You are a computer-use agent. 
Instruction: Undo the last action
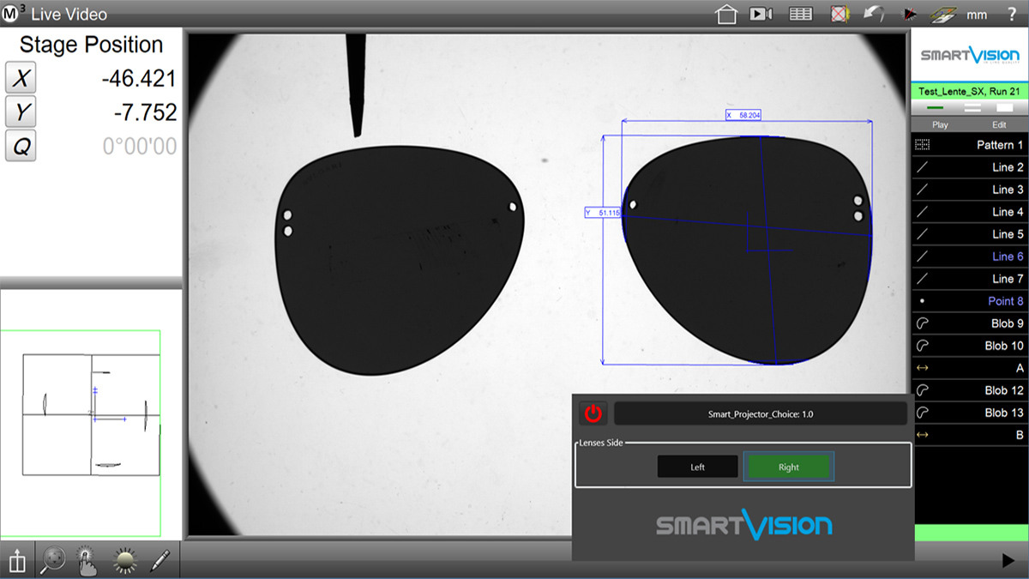pos(876,14)
